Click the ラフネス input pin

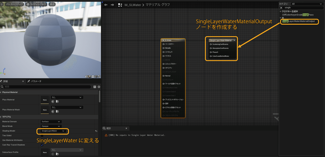pos(164,56)
